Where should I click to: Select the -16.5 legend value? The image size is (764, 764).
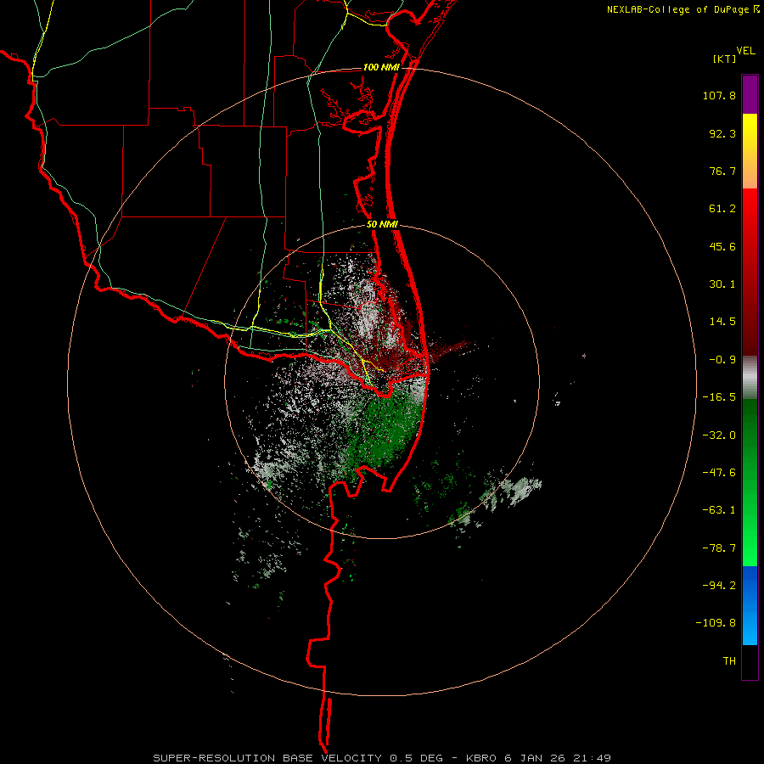point(719,397)
